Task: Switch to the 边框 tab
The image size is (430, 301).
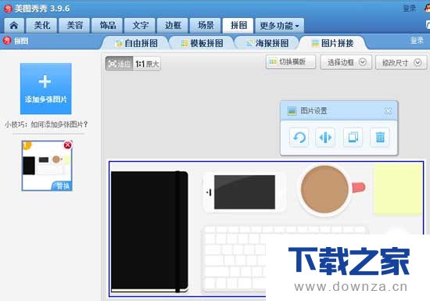Action: coord(173,26)
